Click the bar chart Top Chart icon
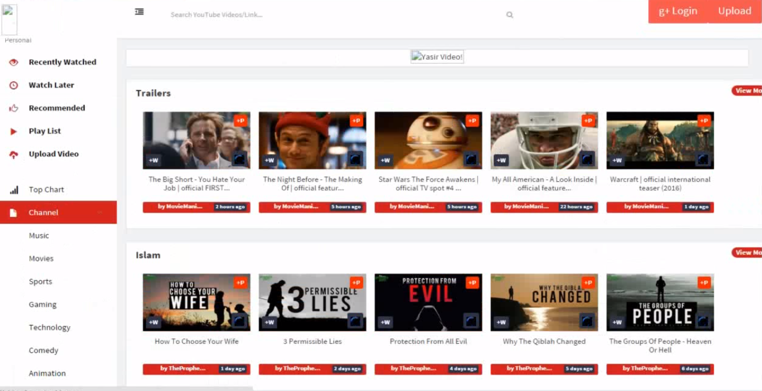The image size is (762, 391). click(14, 190)
